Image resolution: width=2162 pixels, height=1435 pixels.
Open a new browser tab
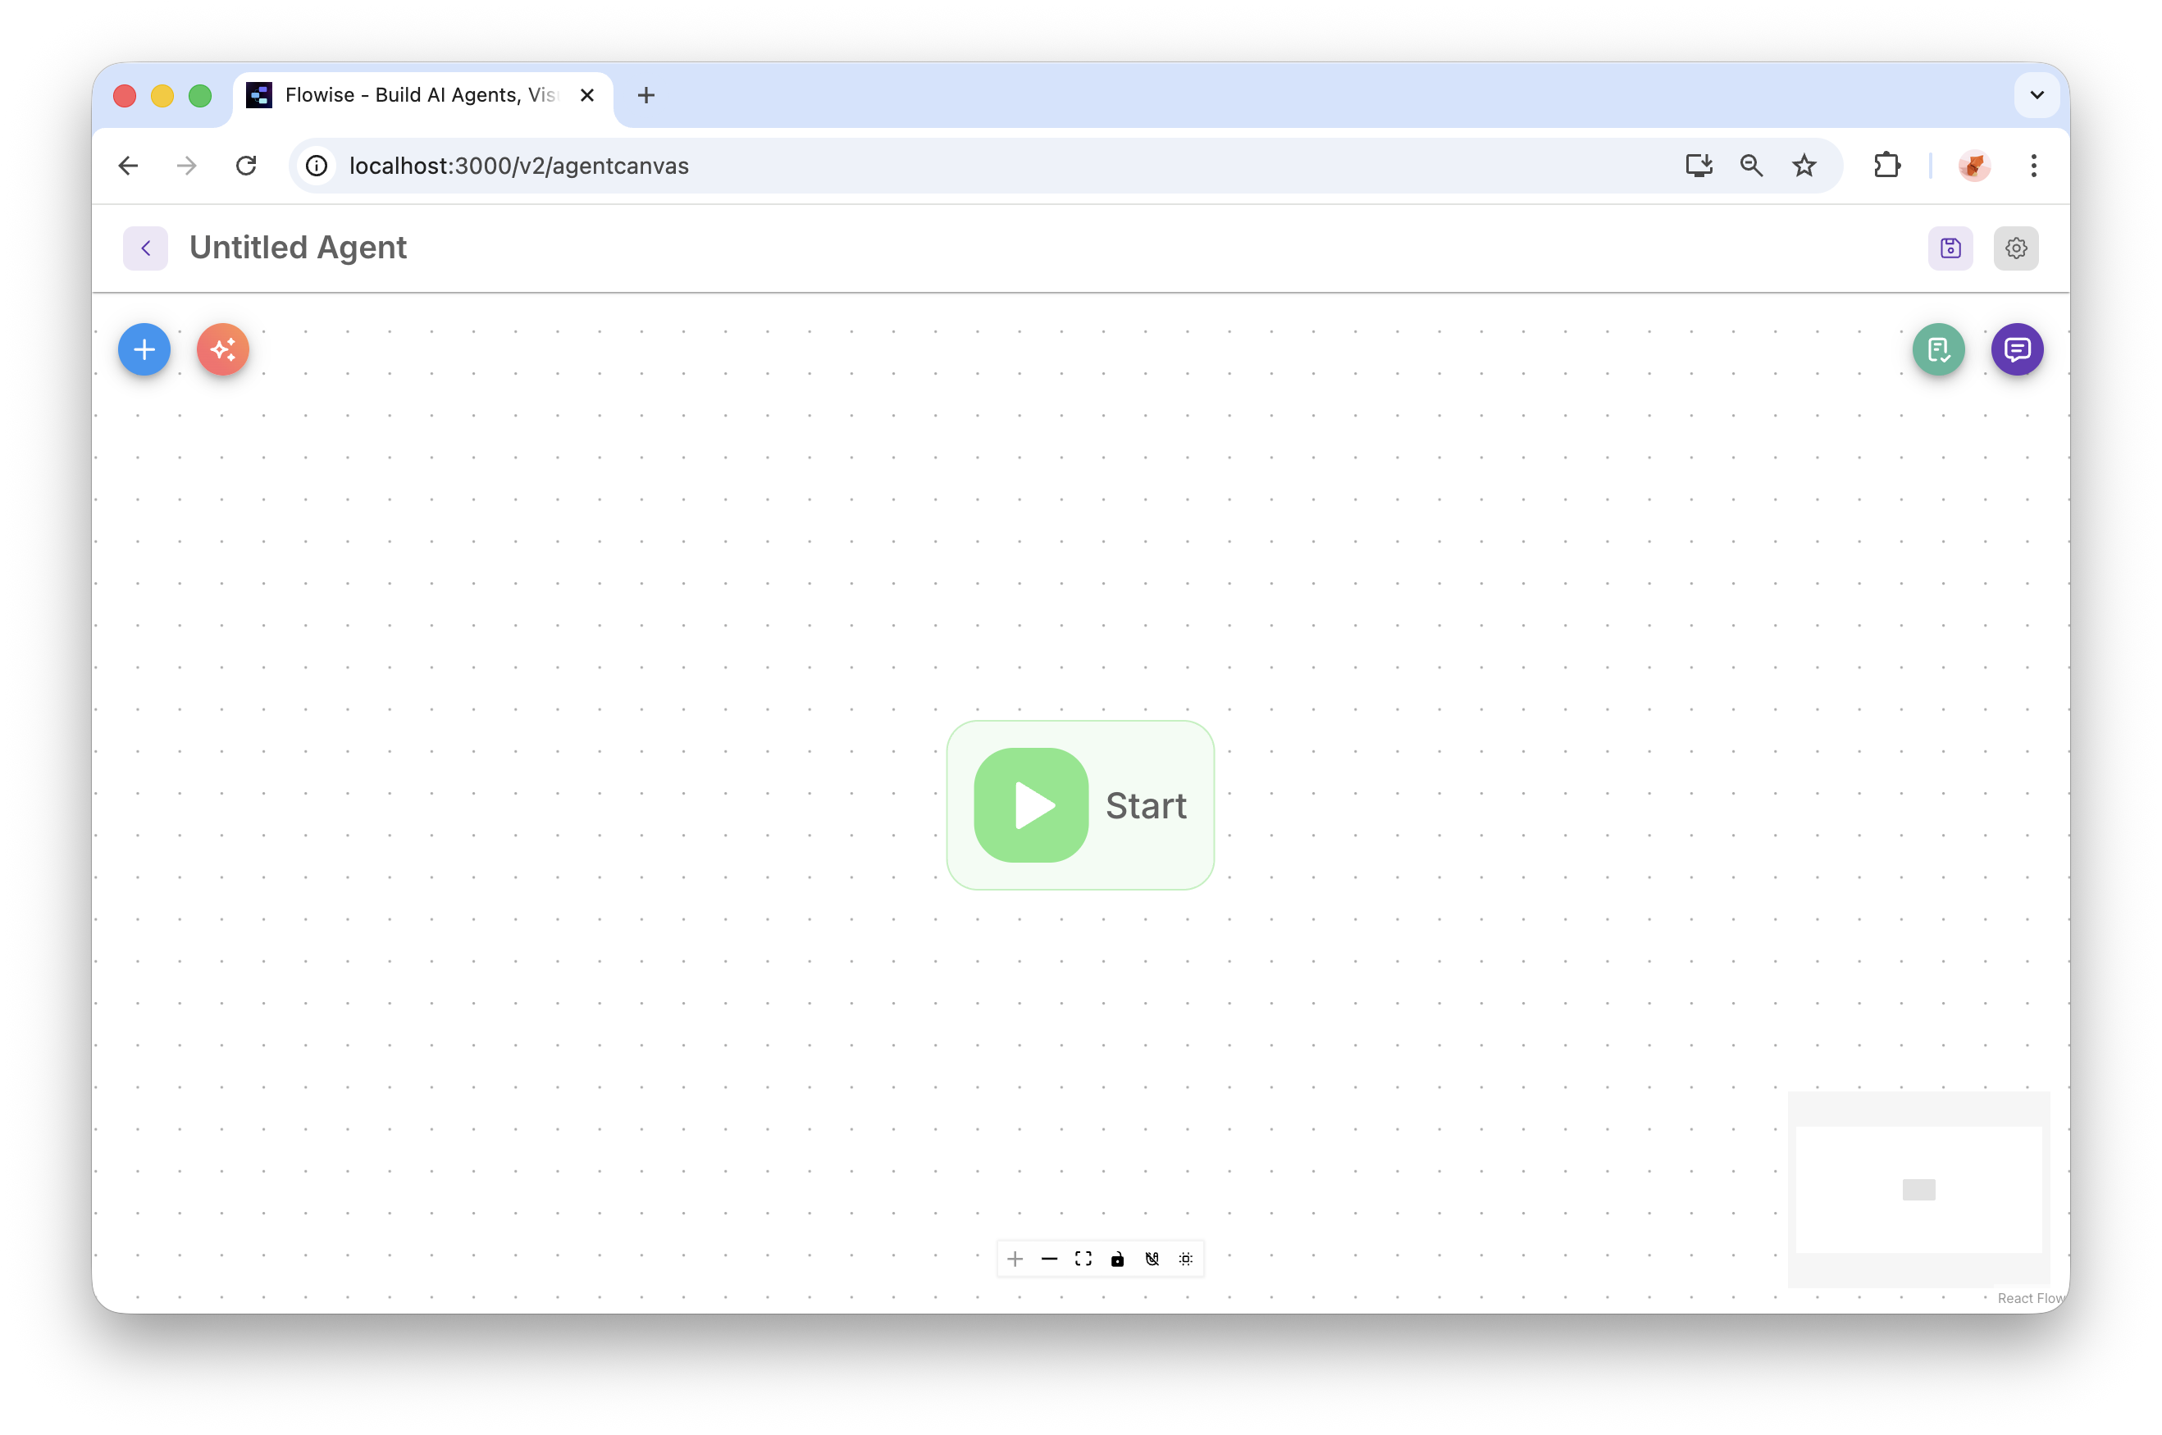point(645,95)
